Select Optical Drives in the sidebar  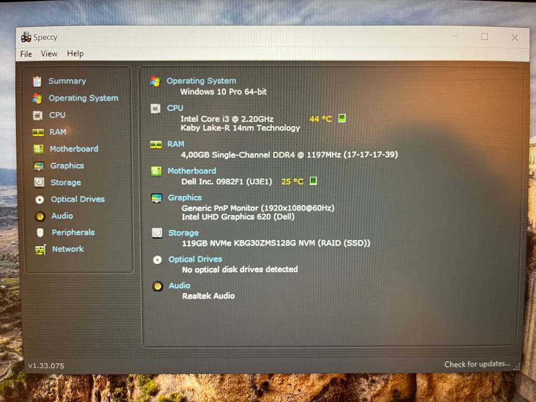78,199
